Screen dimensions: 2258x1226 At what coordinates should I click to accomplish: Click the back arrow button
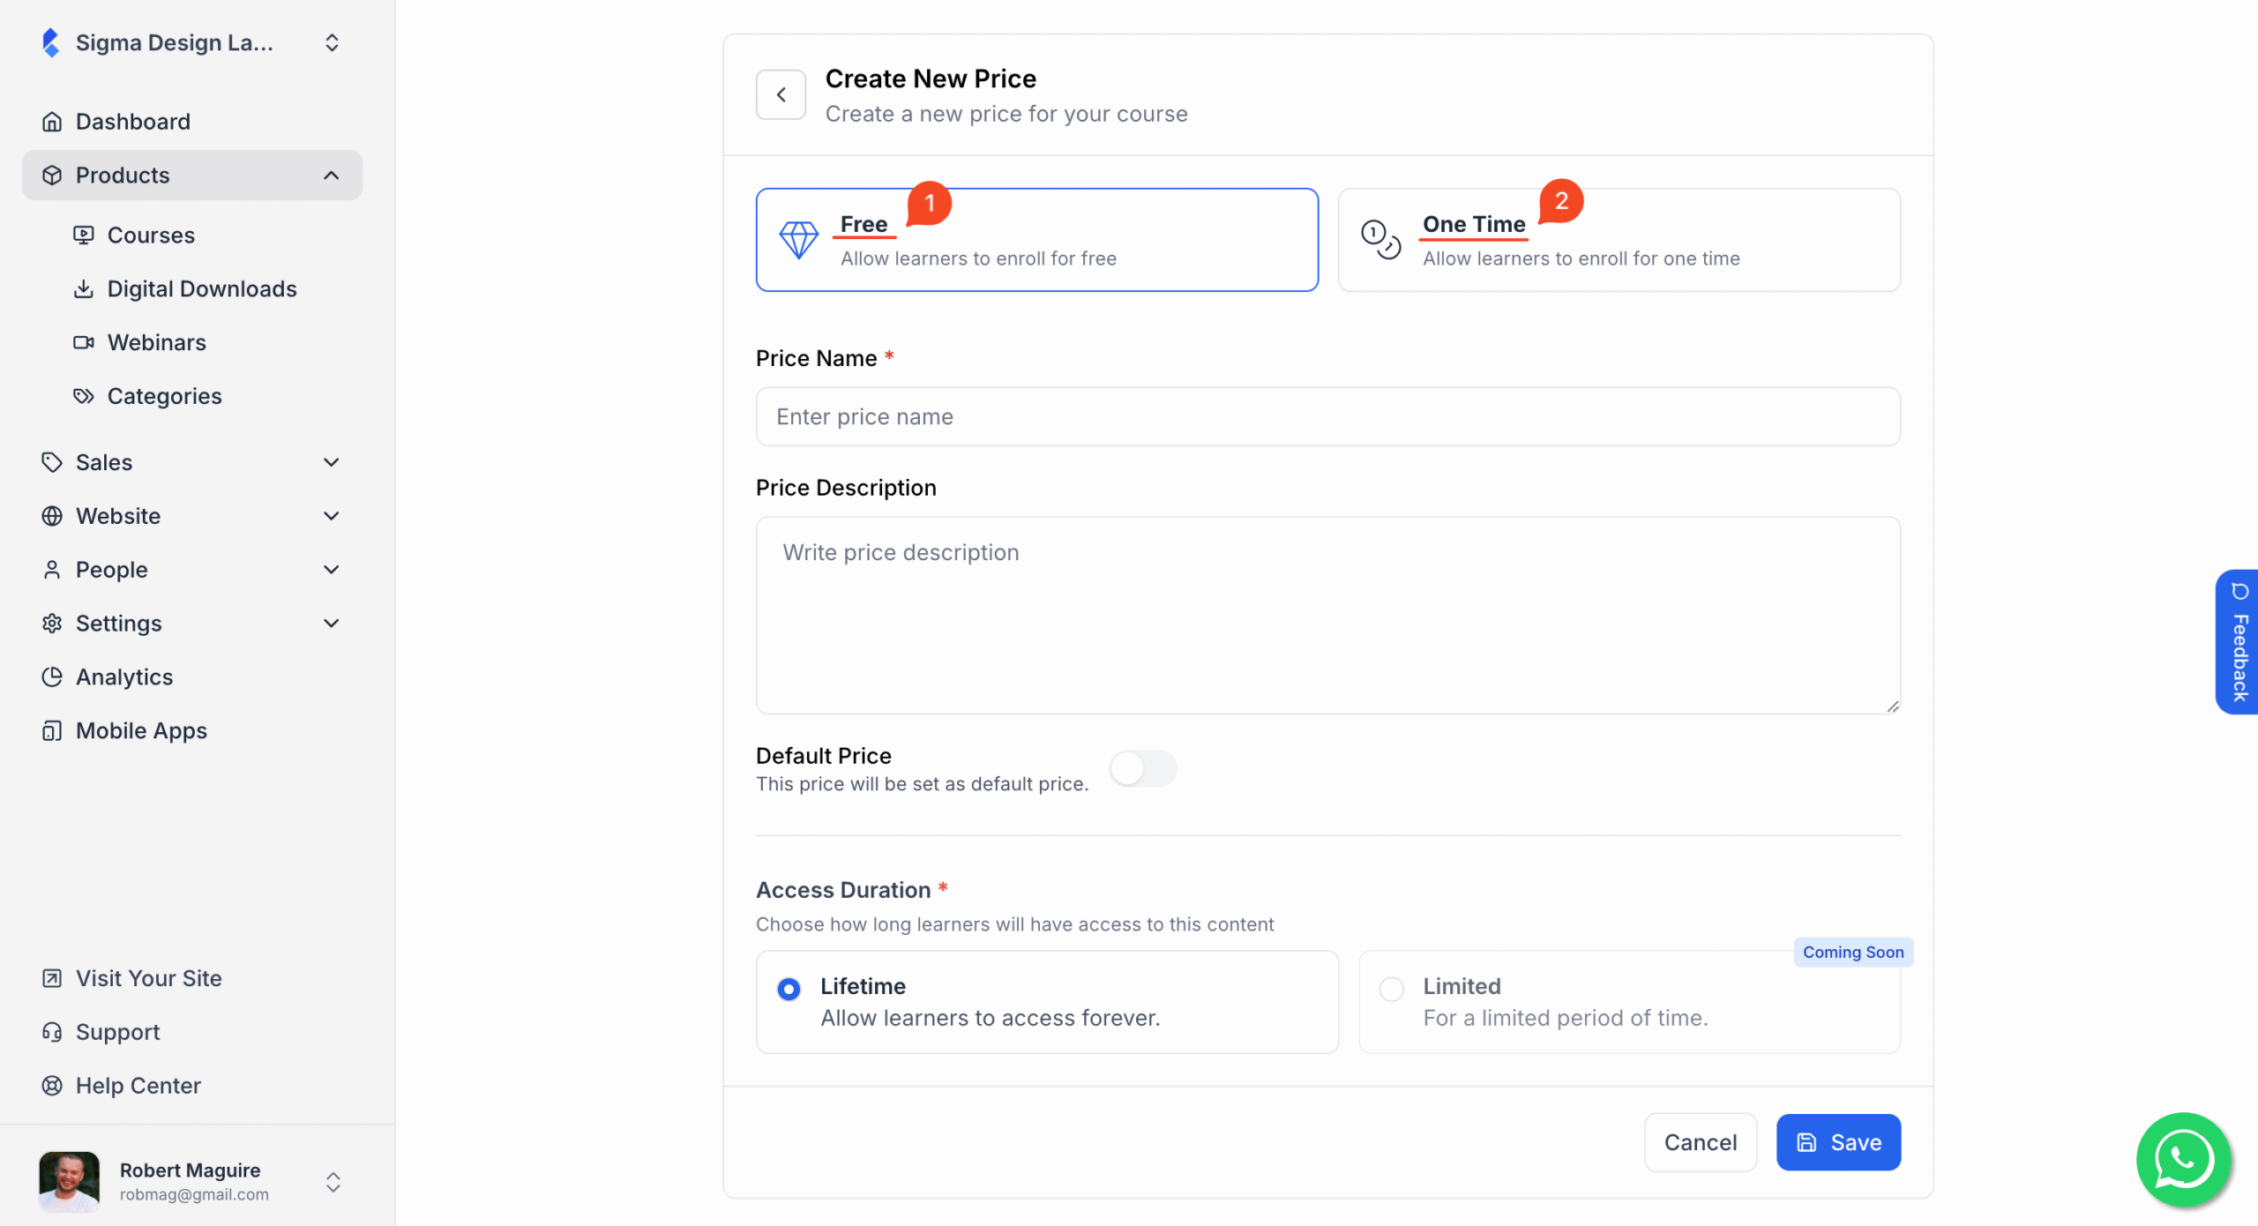click(x=781, y=94)
